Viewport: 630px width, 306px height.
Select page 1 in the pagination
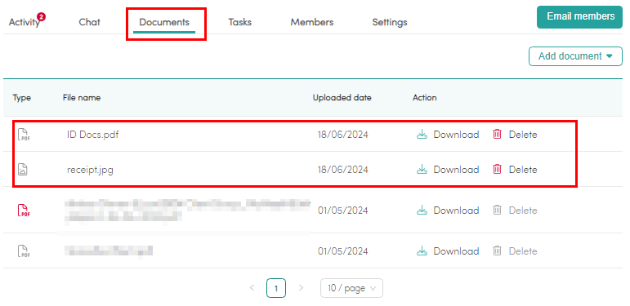(276, 288)
